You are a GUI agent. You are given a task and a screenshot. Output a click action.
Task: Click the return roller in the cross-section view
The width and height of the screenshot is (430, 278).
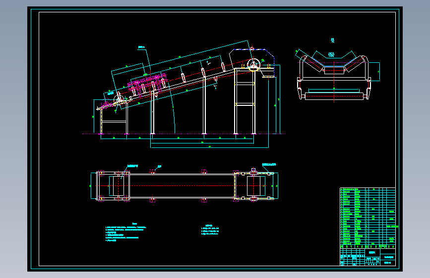(334, 96)
